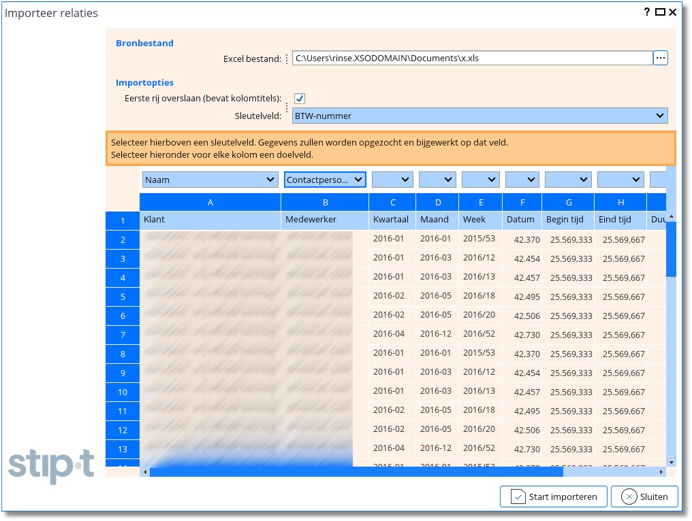Click the scroll up arrow of vertical scrollbar
This screenshot has height=521, width=692.
tap(672, 217)
